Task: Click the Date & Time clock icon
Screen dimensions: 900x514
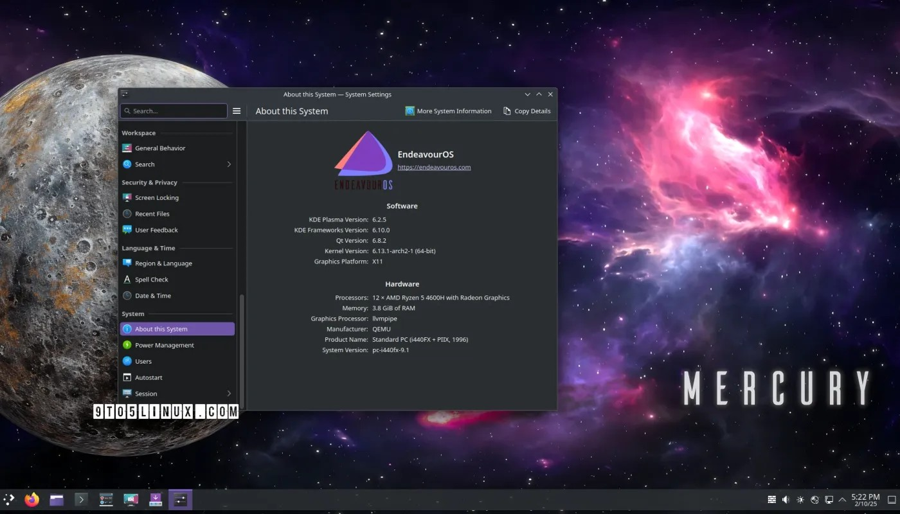Action: [x=129, y=295]
